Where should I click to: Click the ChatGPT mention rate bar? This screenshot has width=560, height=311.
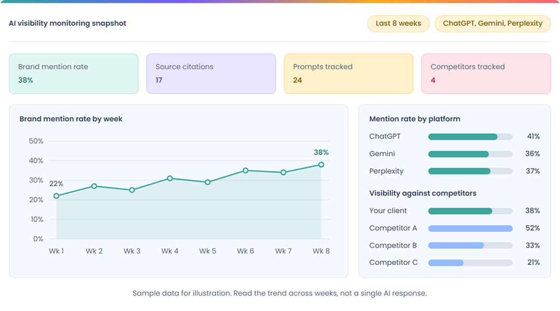(470, 137)
